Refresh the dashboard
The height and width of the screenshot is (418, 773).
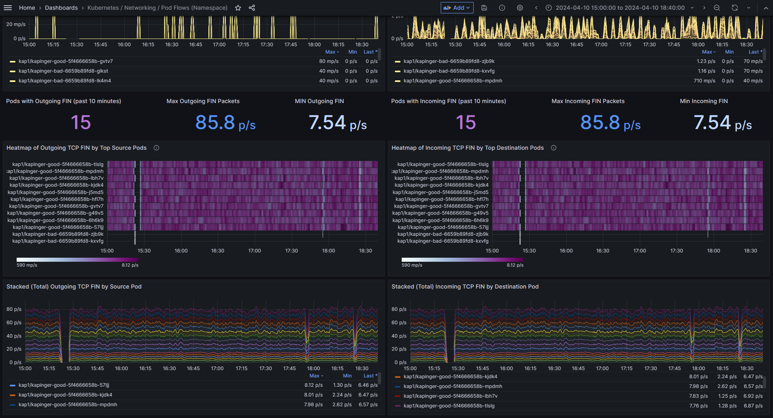pos(734,8)
